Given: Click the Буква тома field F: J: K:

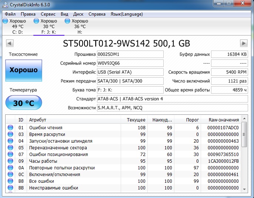Looking at the screenshot, I should click(130, 90).
